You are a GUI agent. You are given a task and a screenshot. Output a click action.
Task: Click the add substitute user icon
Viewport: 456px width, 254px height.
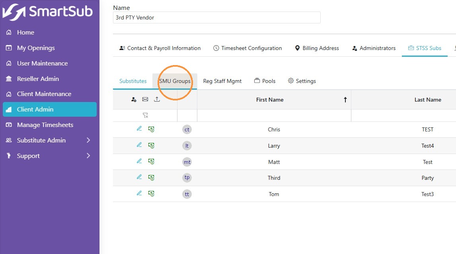point(134,100)
